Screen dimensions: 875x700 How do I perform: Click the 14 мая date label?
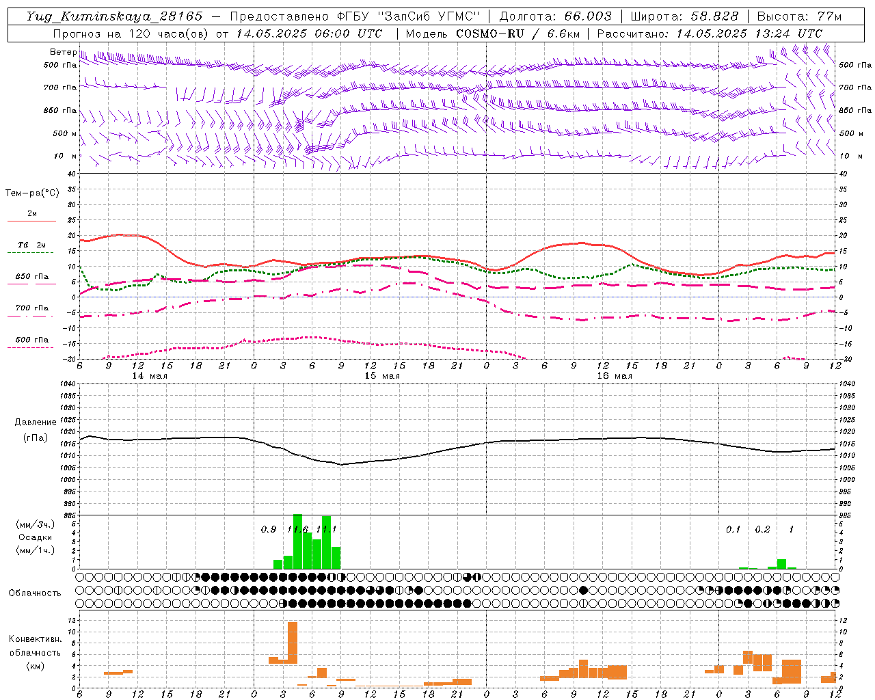[x=150, y=376]
